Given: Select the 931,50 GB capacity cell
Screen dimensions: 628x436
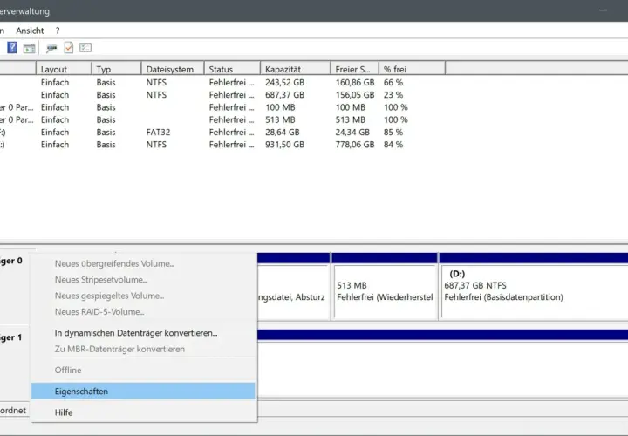Looking at the screenshot, I should click(284, 145).
